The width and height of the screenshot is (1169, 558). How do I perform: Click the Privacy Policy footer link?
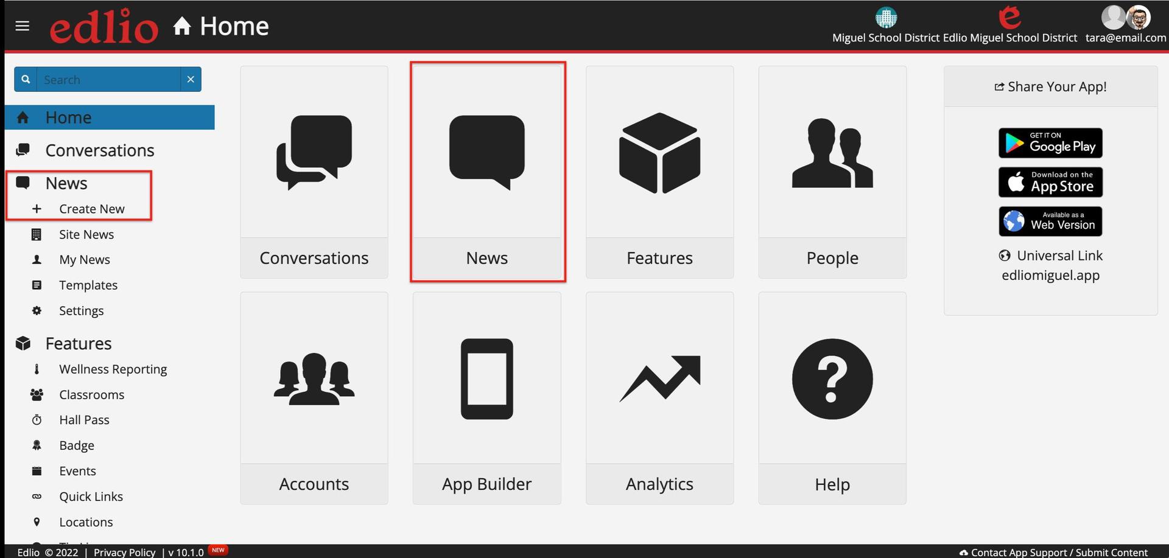(x=124, y=552)
